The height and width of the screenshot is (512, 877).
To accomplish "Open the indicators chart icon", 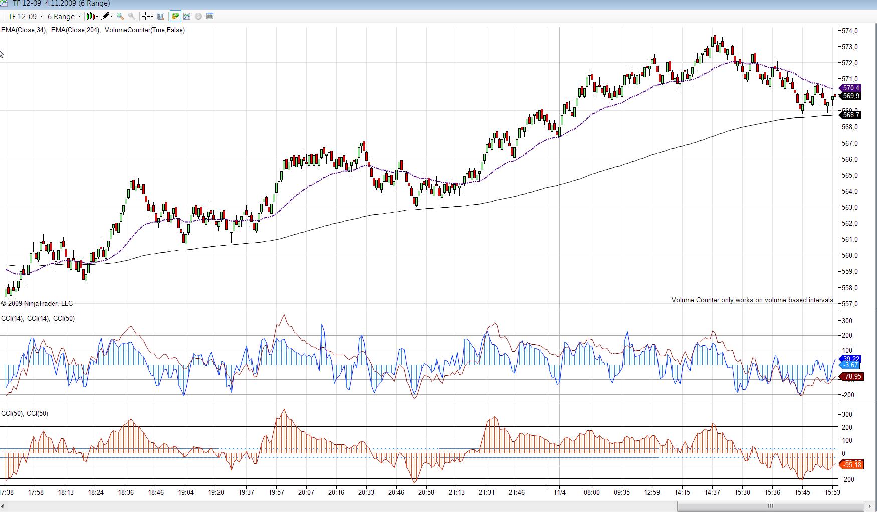I will point(187,16).
